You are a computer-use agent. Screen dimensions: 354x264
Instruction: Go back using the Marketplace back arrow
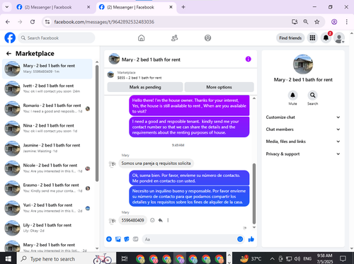coord(8,54)
